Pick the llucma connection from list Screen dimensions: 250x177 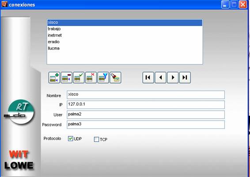125,48
